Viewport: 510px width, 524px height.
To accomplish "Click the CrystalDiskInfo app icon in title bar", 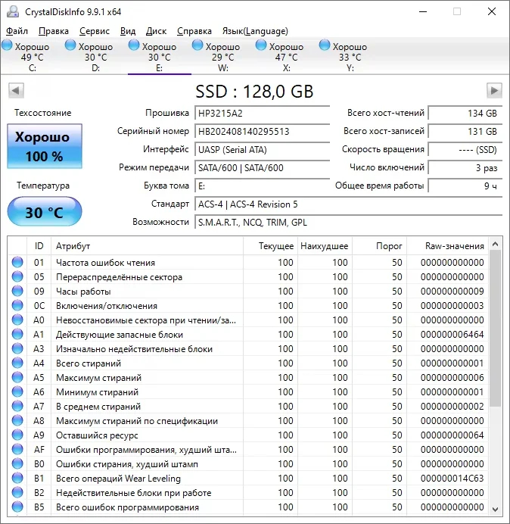I will [13, 11].
